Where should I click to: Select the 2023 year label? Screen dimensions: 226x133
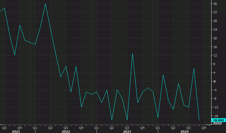127,131
